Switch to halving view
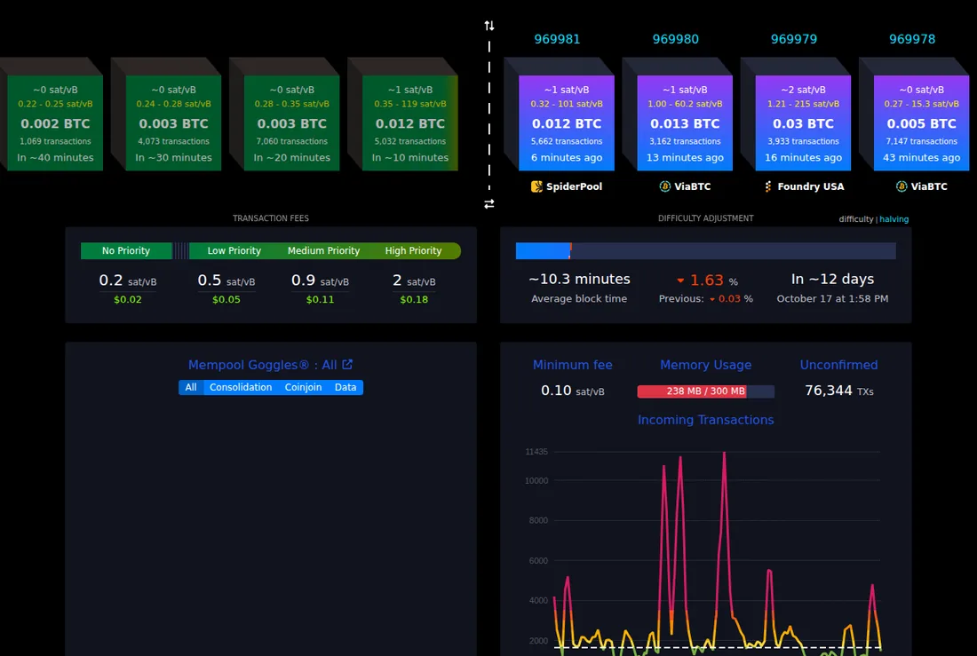Screen dimensions: 977x656 coord(894,219)
